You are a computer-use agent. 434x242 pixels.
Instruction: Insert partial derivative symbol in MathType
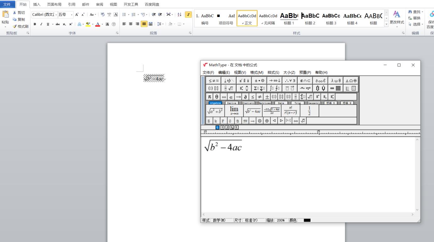click(x=246, y=97)
